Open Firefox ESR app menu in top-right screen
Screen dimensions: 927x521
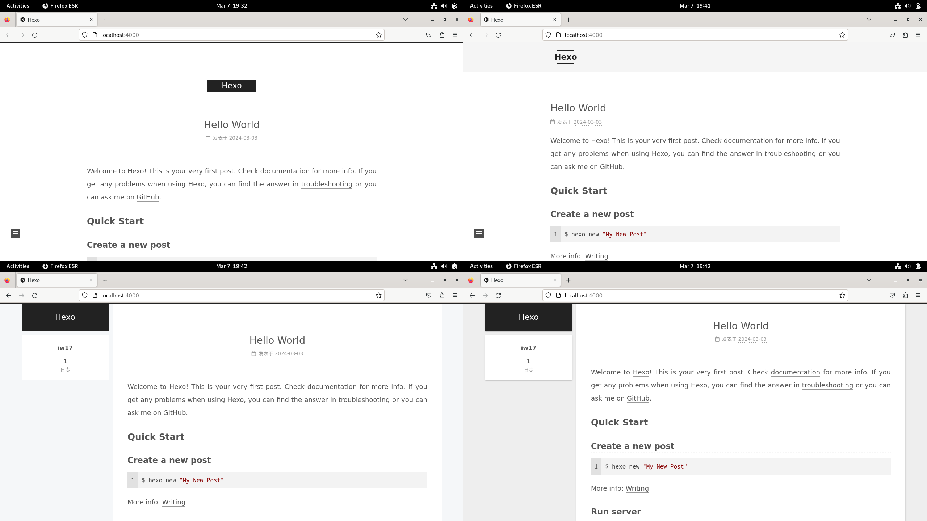click(523, 5)
